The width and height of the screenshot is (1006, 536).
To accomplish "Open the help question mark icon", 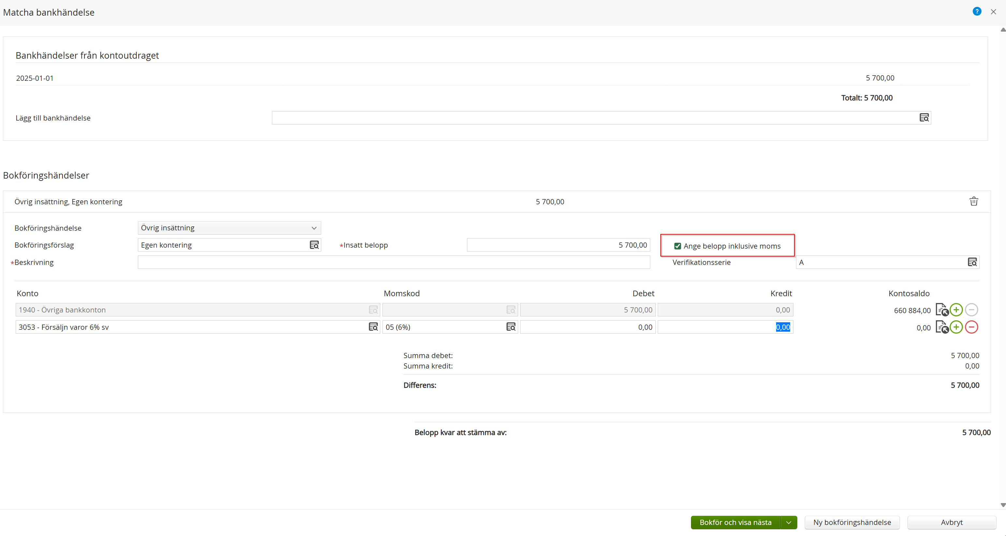I will tap(977, 12).
